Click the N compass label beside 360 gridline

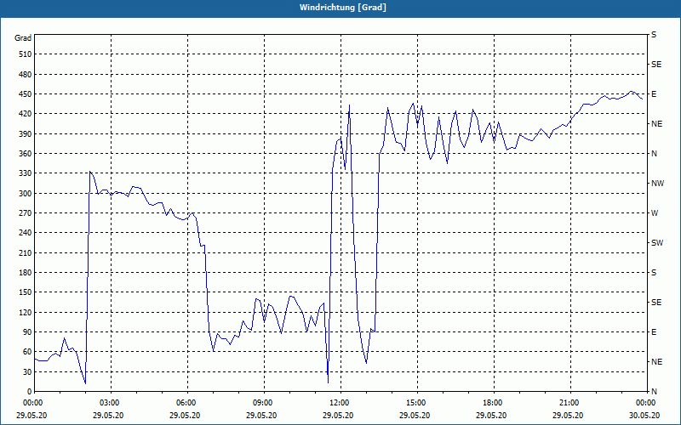(654, 154)
